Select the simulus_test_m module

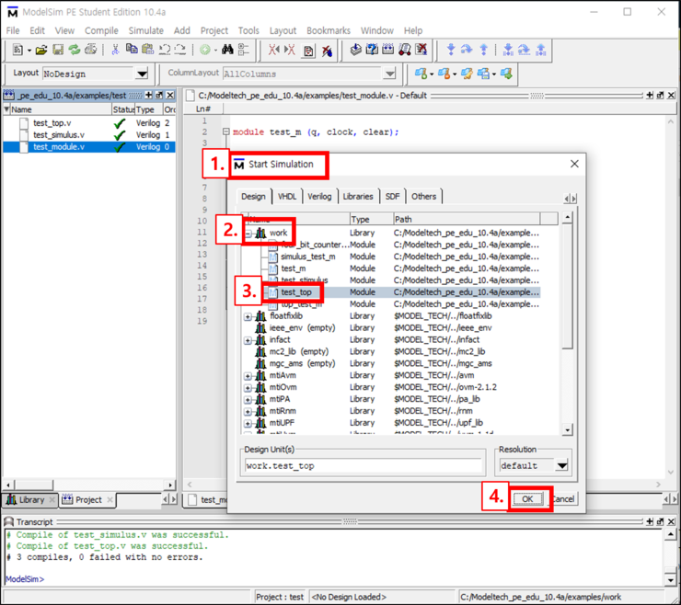308,257
